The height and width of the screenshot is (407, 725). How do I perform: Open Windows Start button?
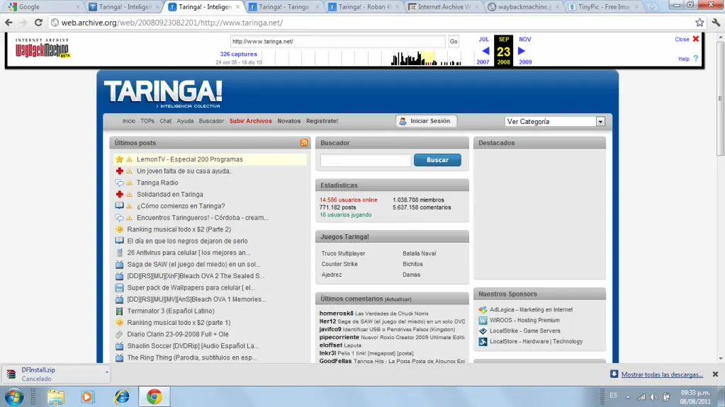coord(14,397)
